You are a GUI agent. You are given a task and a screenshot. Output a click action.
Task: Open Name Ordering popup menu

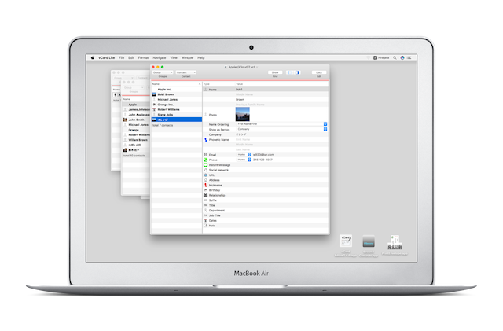coord(281,124)
